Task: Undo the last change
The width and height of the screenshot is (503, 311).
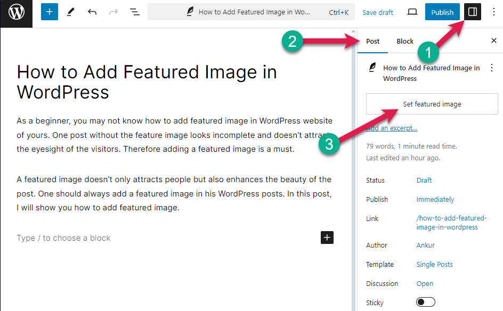Action: tap(92, 12)
